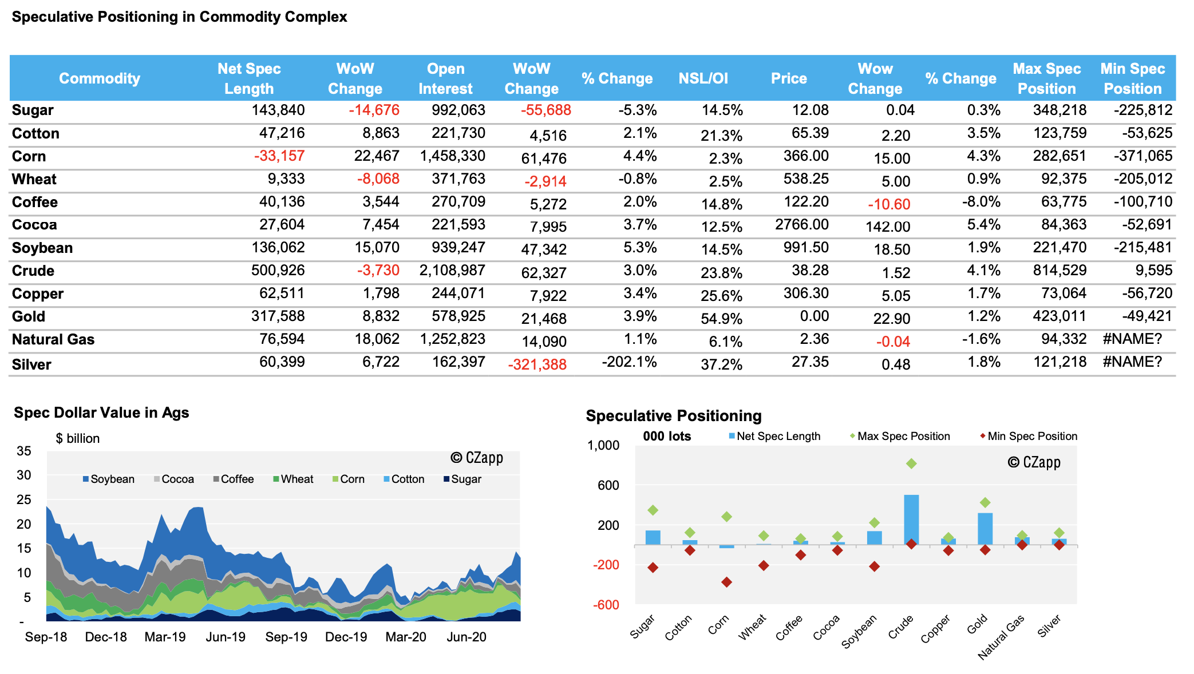This screenshot has width=1194, height=674.
Task: Click the Open Interest column header
Action: (x=445, y=78)
